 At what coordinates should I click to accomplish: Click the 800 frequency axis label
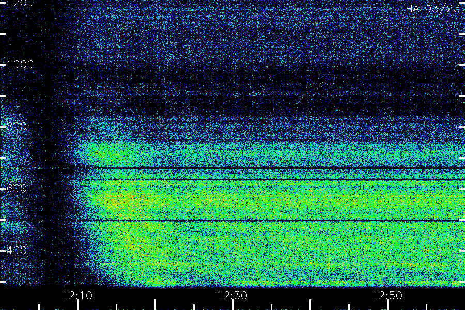17,127
